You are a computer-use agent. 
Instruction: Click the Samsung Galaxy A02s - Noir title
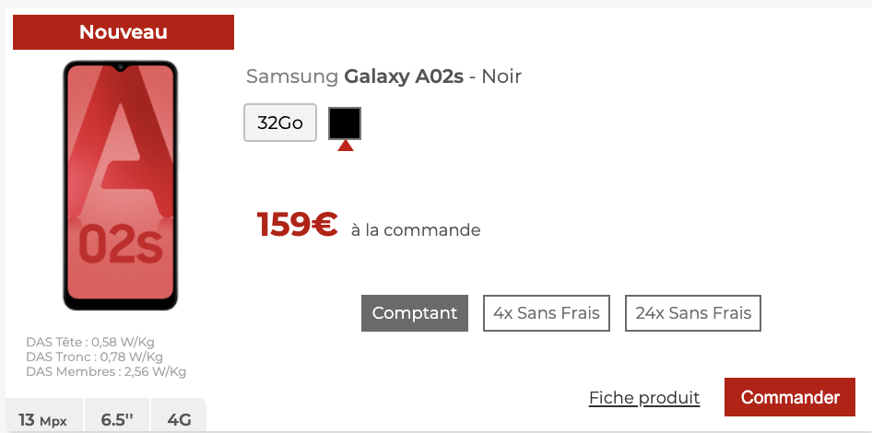tap(383, 76)
